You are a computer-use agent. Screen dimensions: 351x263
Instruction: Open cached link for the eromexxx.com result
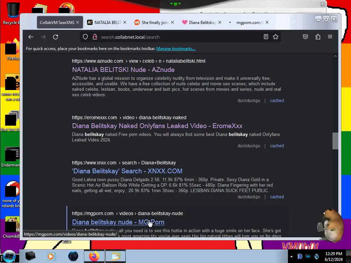[277, 146]
